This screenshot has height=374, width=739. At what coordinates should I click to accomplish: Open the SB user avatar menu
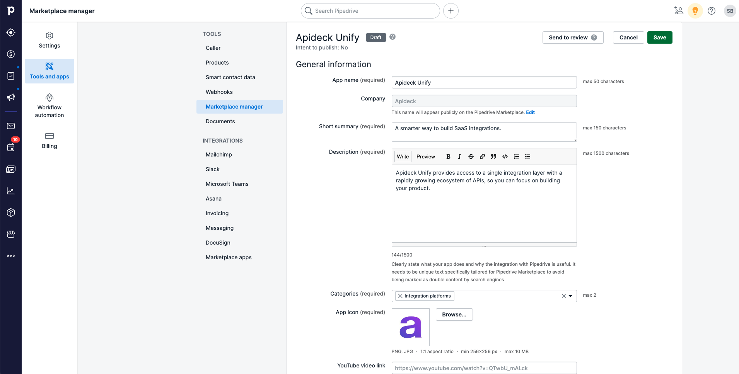coord(730,11)
